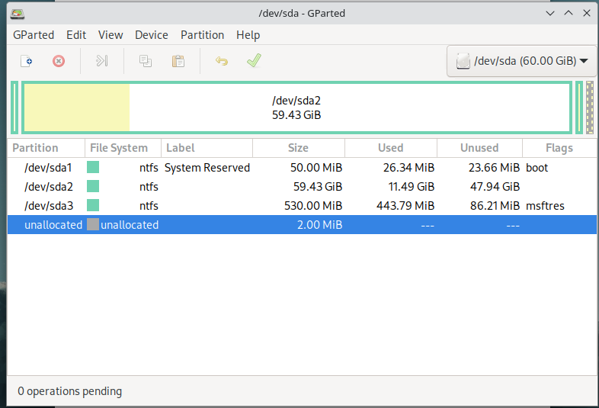Click the 50.00 MiB size value
Image resolution: width=599 pixels, height=408 pixels.
(316, 168)
